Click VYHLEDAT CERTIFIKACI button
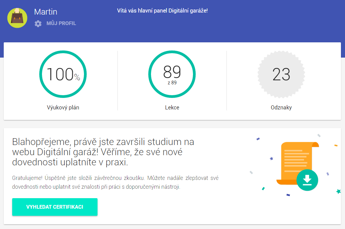This screenshot has height=229, width=345. (55, 207)
